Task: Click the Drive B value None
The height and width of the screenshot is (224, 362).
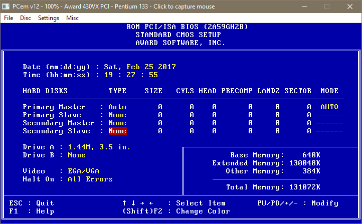Action: (77, 155)
